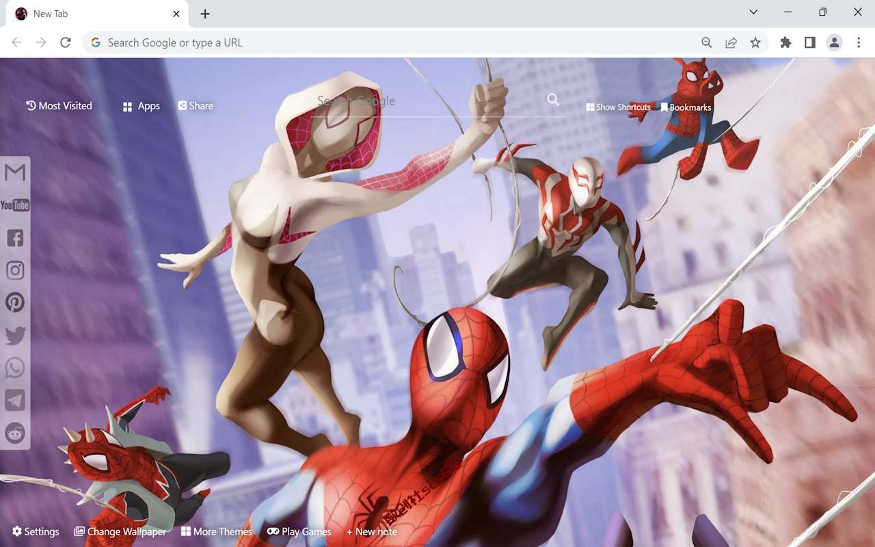Click the Share link

pyautogui.click(x=196, y=106)
